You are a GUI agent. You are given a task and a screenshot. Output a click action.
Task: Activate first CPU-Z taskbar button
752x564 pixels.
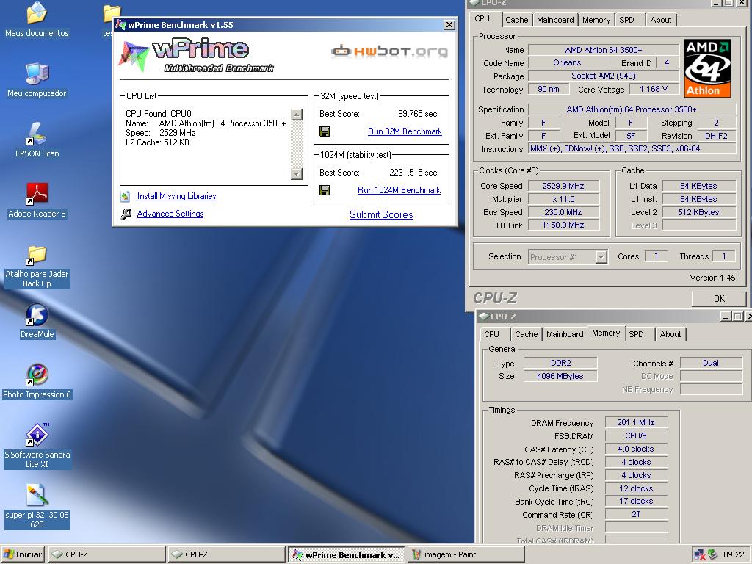click(x=107, y=554)
